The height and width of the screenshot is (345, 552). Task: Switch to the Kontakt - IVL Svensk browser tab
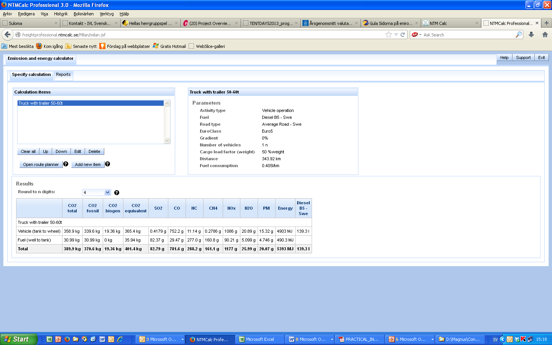(90, 23)
